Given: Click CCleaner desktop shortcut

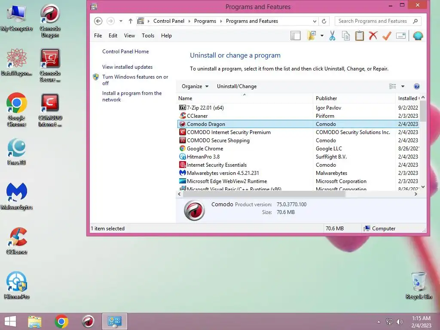Looking at the screenshot, I should click(x=17, y=241).
